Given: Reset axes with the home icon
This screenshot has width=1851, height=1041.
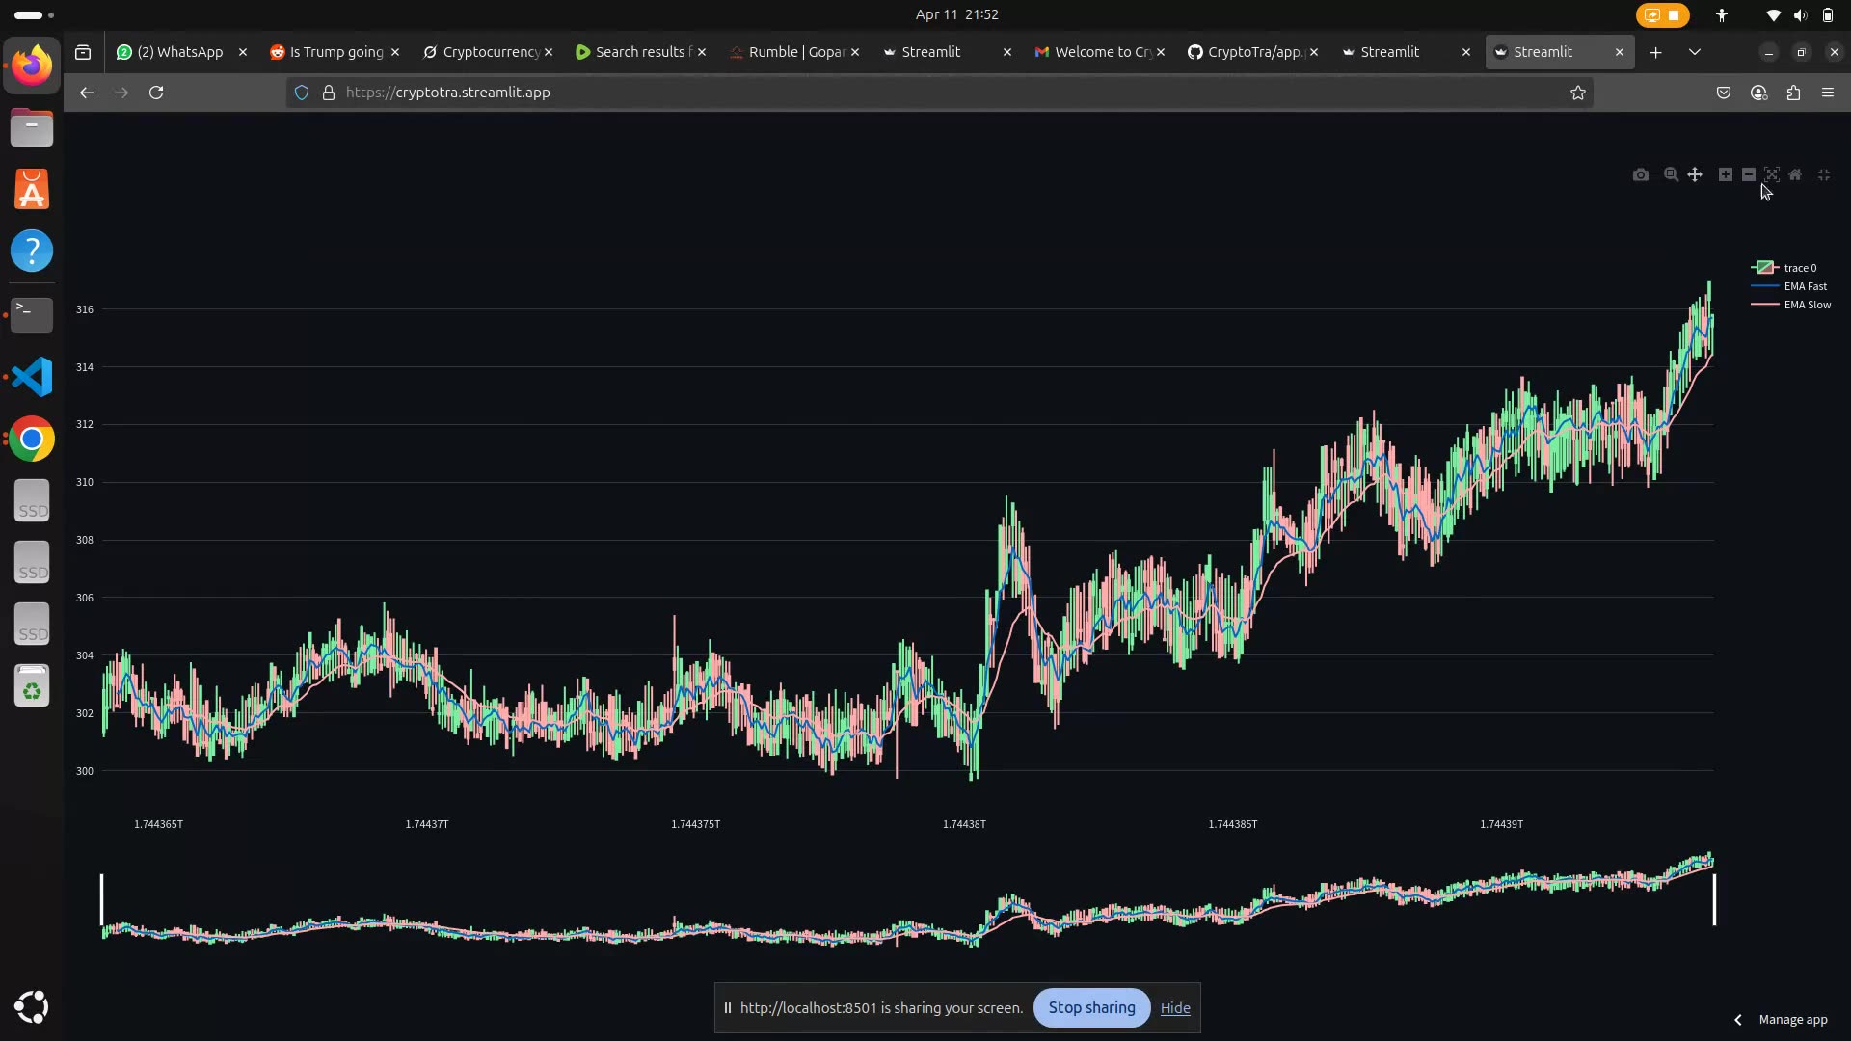Looking at the screenshot, I should (1796, 174).
